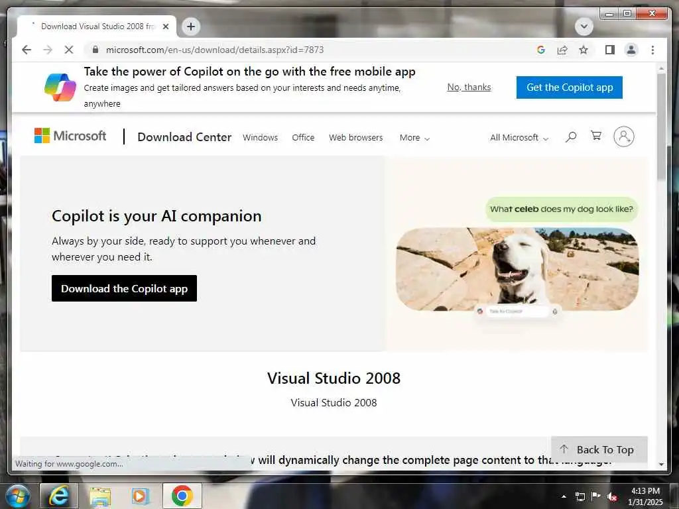Image resolution: width=679 pixels, height=509 pixels.
Task: Close the Download Visual Studio 2008 tab
Action: 165,27
